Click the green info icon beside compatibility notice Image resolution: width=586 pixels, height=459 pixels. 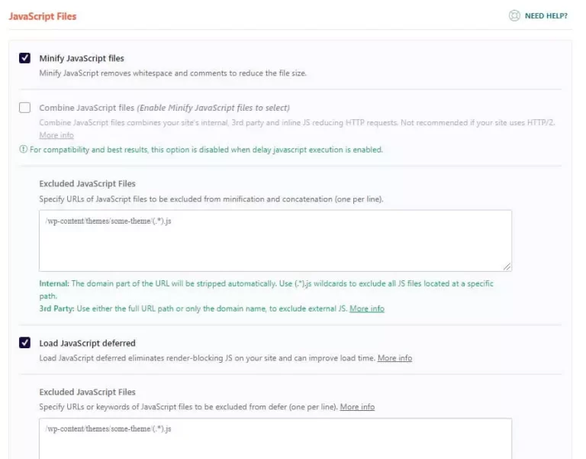pos(23,149)
